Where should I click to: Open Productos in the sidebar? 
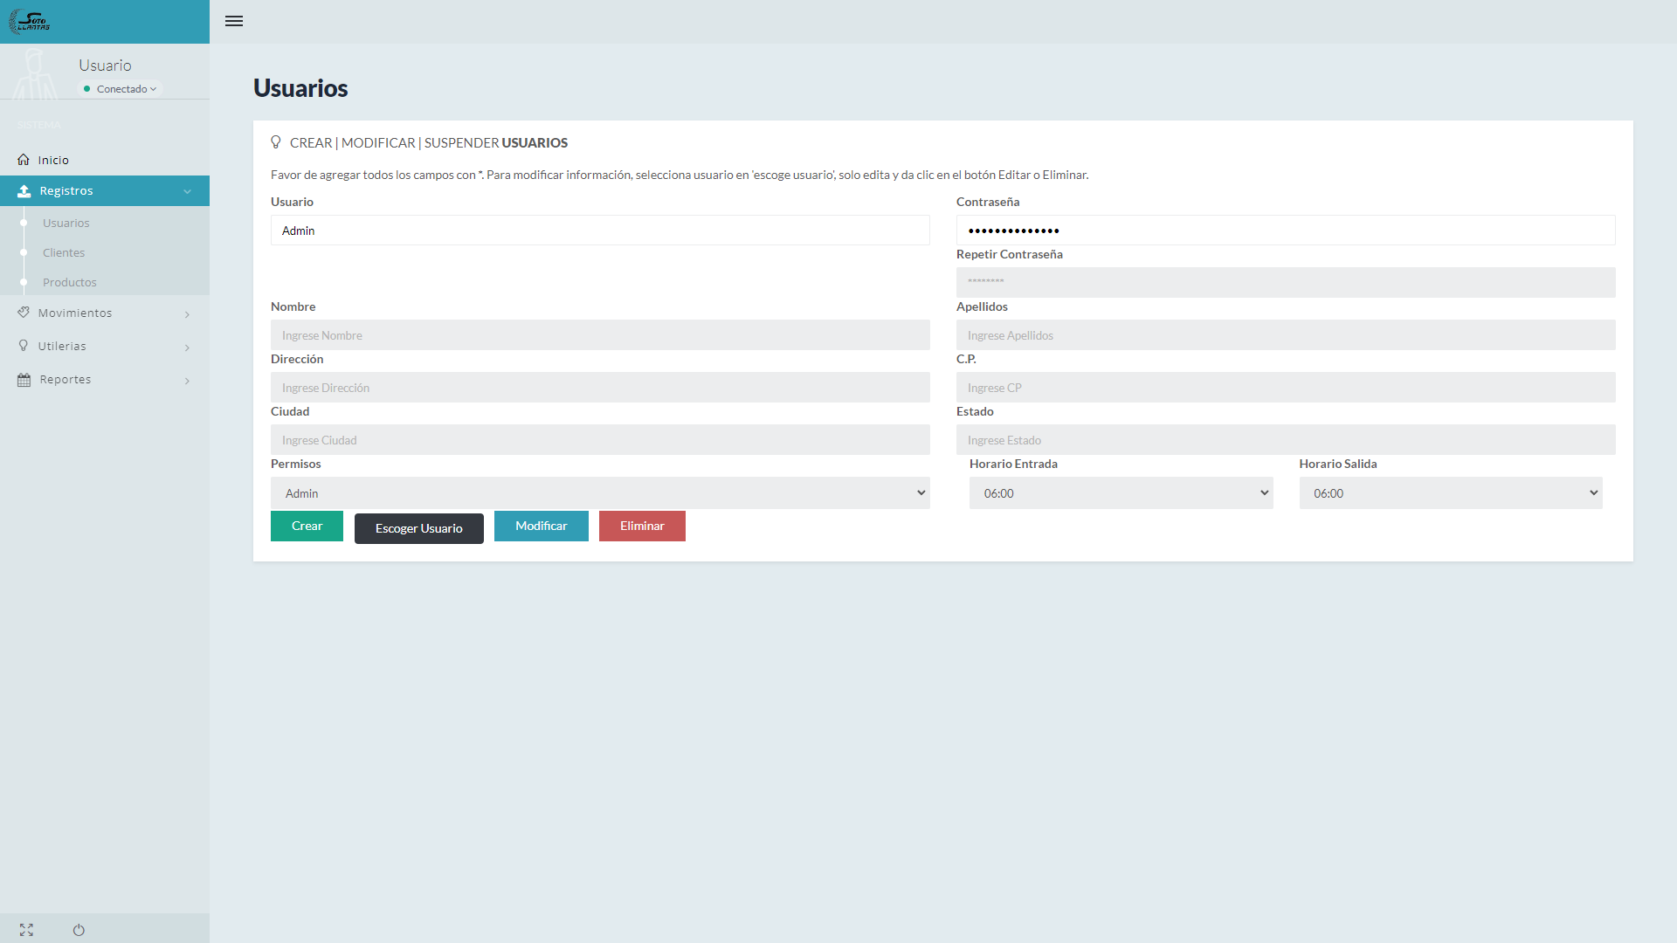tap(70, 283)
